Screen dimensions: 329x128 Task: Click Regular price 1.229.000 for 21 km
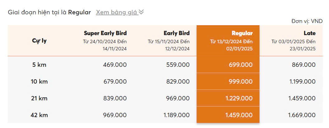click(x=239, y=98)
